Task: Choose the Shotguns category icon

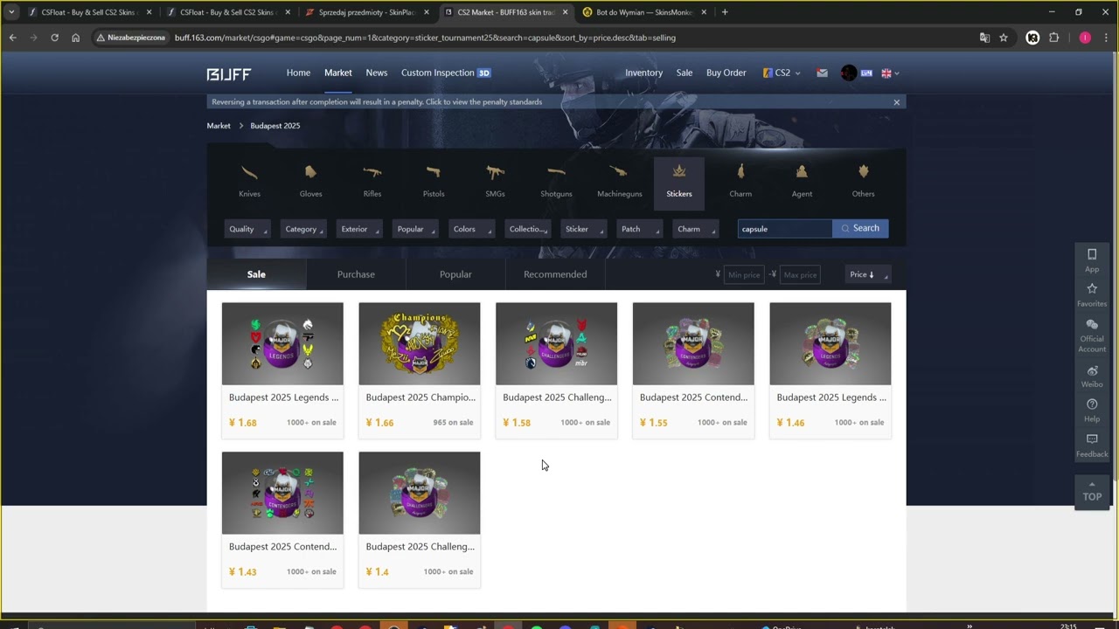Action: point(556,172)
